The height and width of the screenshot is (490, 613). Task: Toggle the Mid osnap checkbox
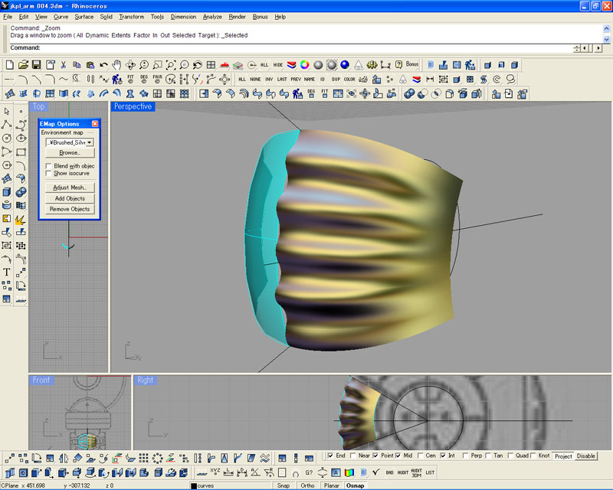[x=398, y=456]
